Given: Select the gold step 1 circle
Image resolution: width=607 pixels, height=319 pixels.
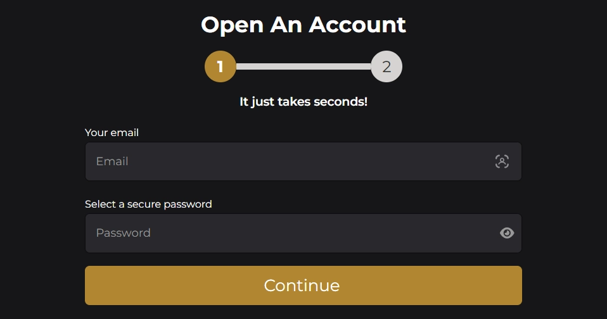Looking at the screenshot, I should (x=220, y=66).
